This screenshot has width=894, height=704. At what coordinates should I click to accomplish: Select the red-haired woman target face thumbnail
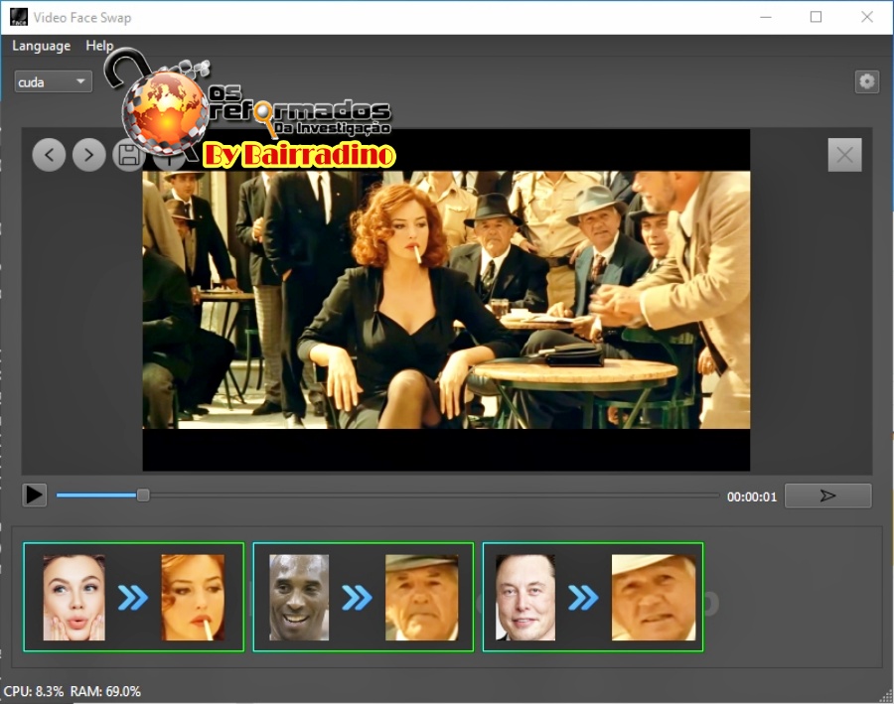click(x=193, y=598)
